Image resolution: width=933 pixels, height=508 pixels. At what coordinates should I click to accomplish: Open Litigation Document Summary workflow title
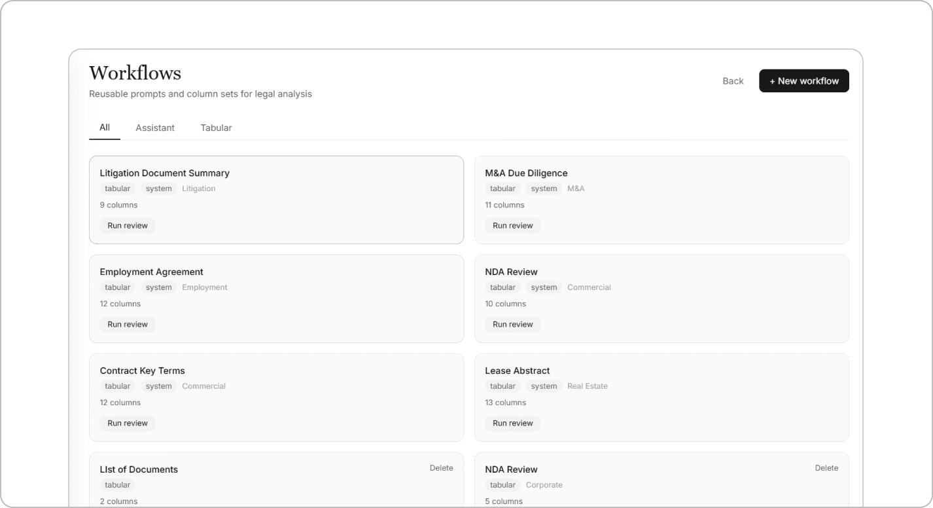click(x=165, y=173)
